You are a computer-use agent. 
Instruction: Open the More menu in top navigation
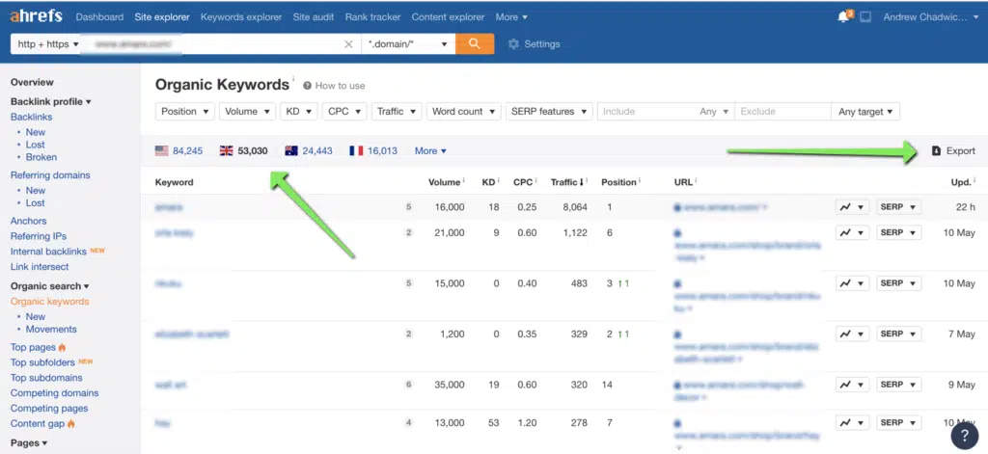[x=511, y=17]
